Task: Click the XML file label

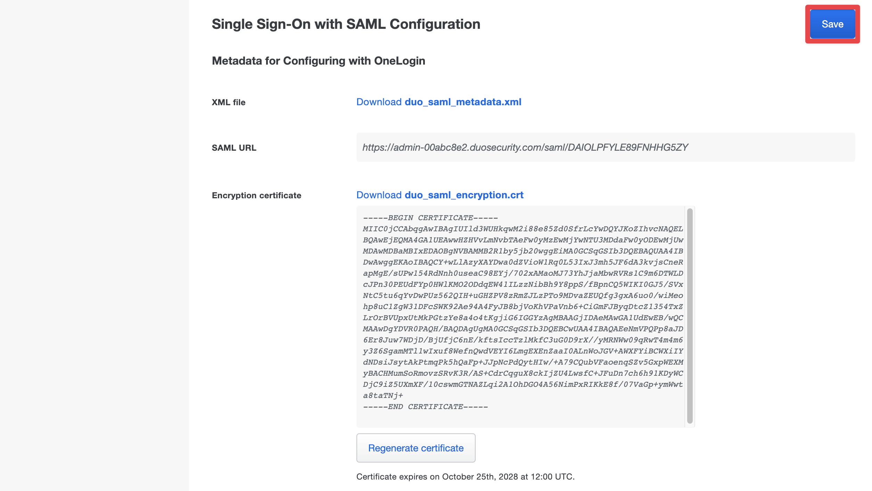Action: pos(229,102)
